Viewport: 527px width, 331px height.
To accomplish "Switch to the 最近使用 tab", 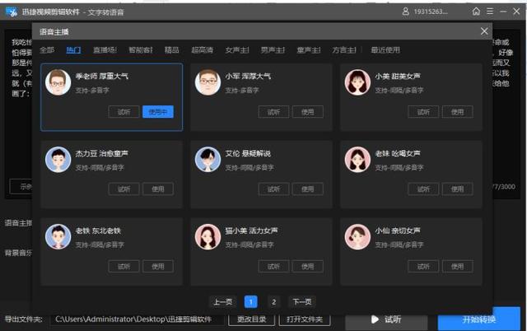I will (x=385, y=50).
